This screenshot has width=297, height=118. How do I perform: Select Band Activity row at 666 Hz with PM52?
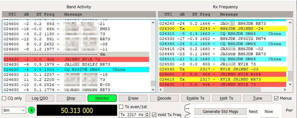76,29
